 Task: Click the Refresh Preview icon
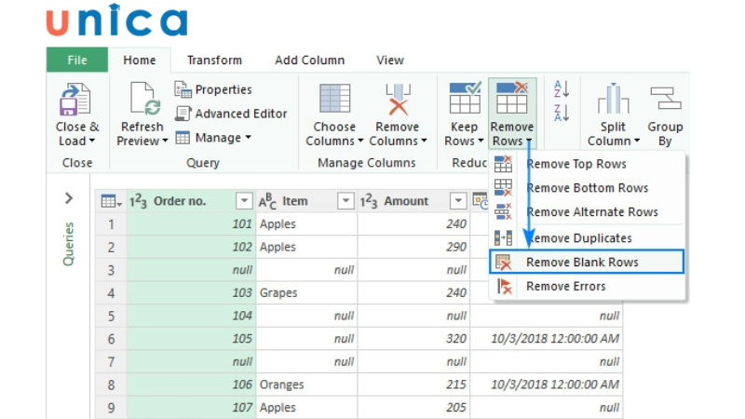point(142,100)
